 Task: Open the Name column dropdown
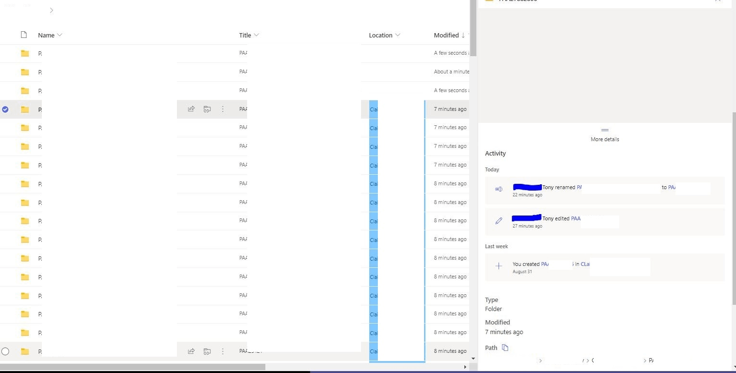pyautogui.click(x=60, y=35)
